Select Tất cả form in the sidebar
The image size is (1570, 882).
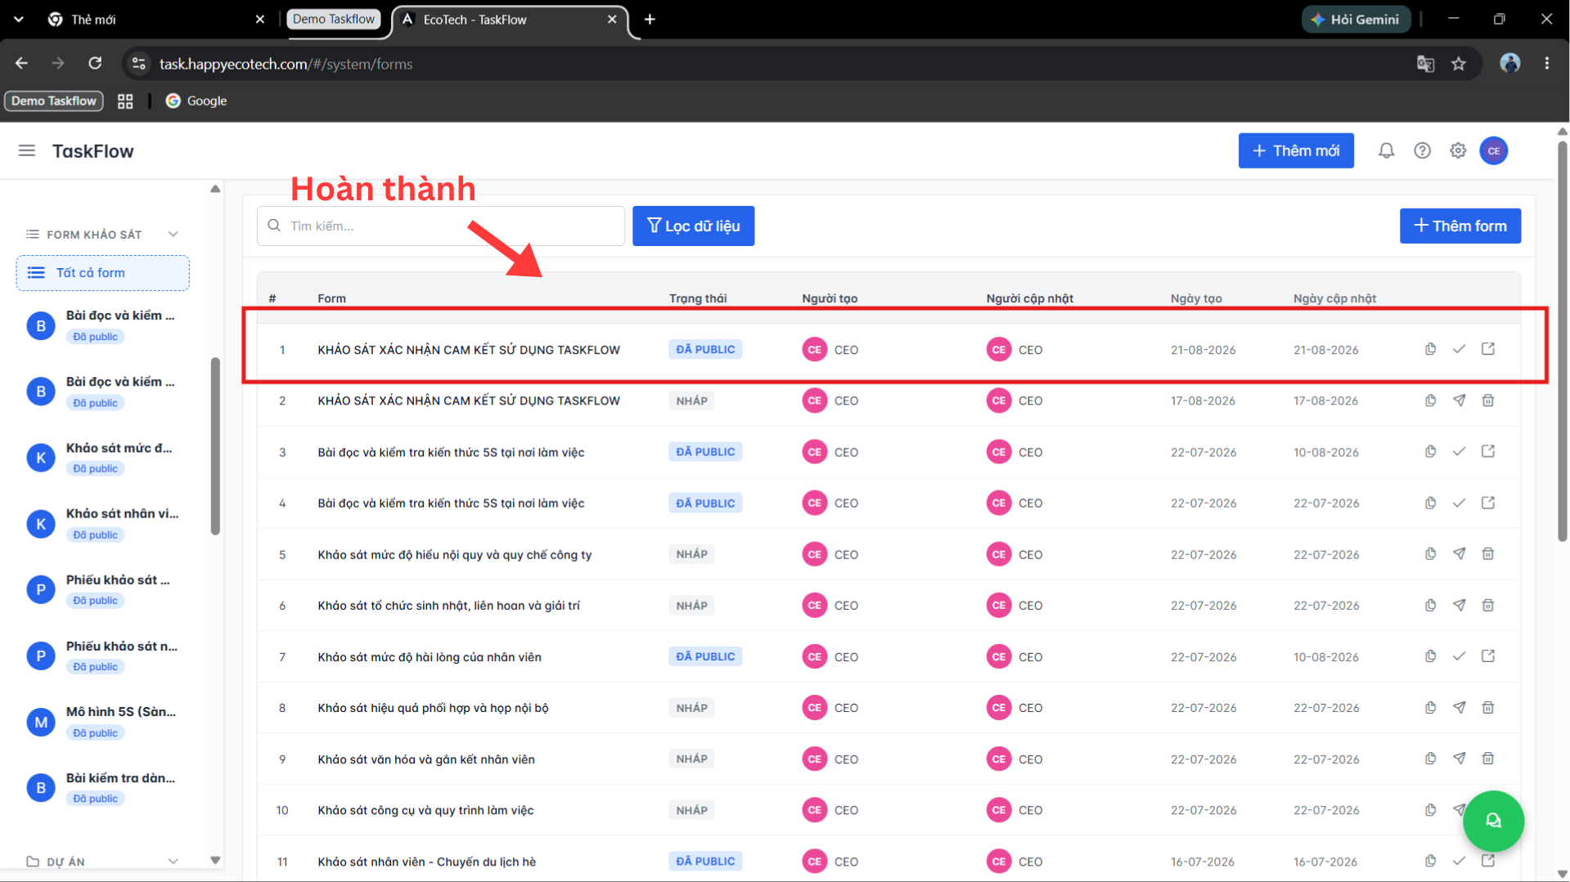(103, 273)
